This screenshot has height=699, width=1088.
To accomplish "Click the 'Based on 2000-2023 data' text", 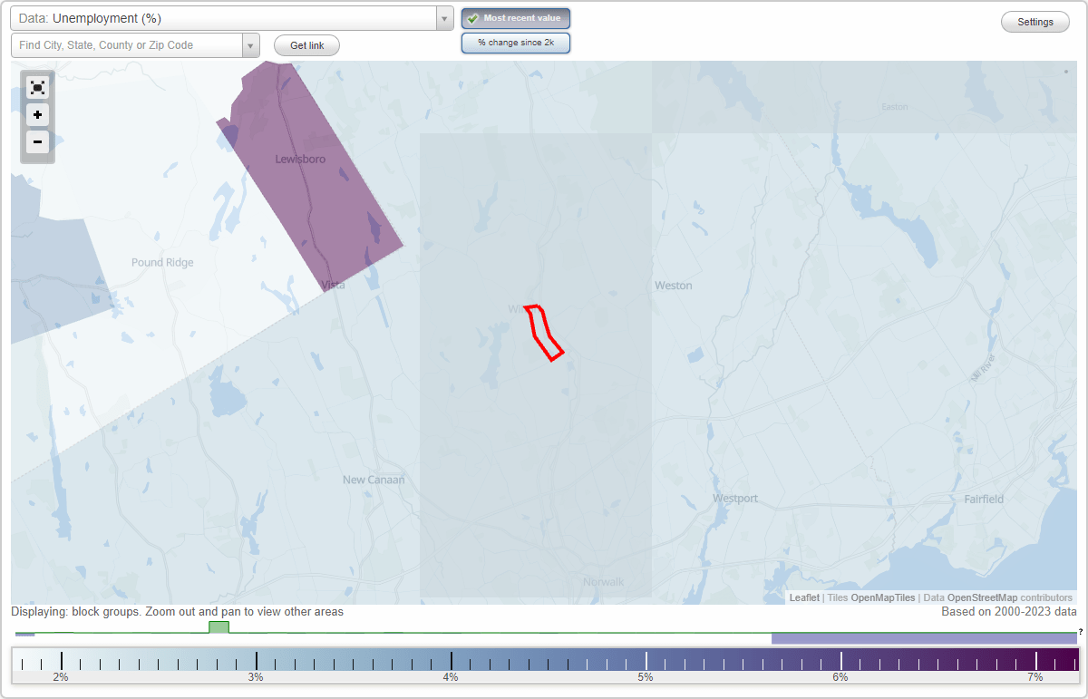I will tap(1009, 612).
